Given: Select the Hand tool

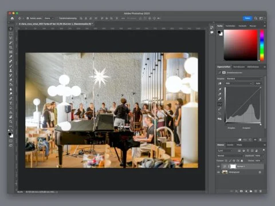Looking at the screenshot, I should tap(11, 117).
